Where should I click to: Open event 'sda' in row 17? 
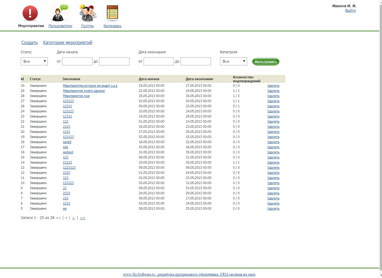coord(65,147)
